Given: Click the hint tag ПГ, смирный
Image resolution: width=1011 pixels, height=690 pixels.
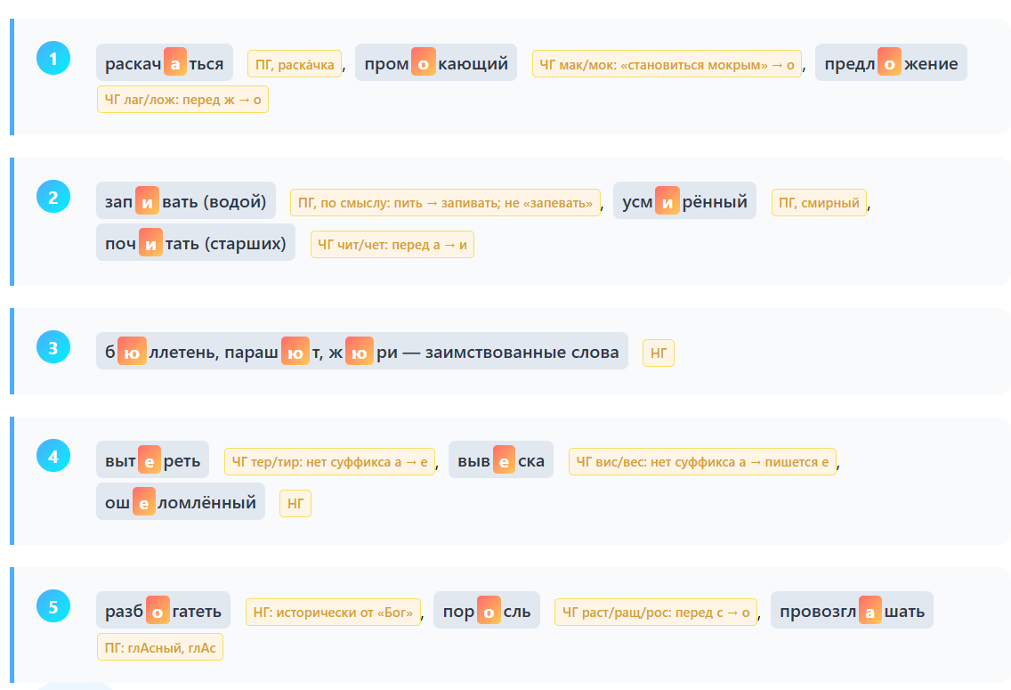Looking at the screenshot, I should coord(819,202).
